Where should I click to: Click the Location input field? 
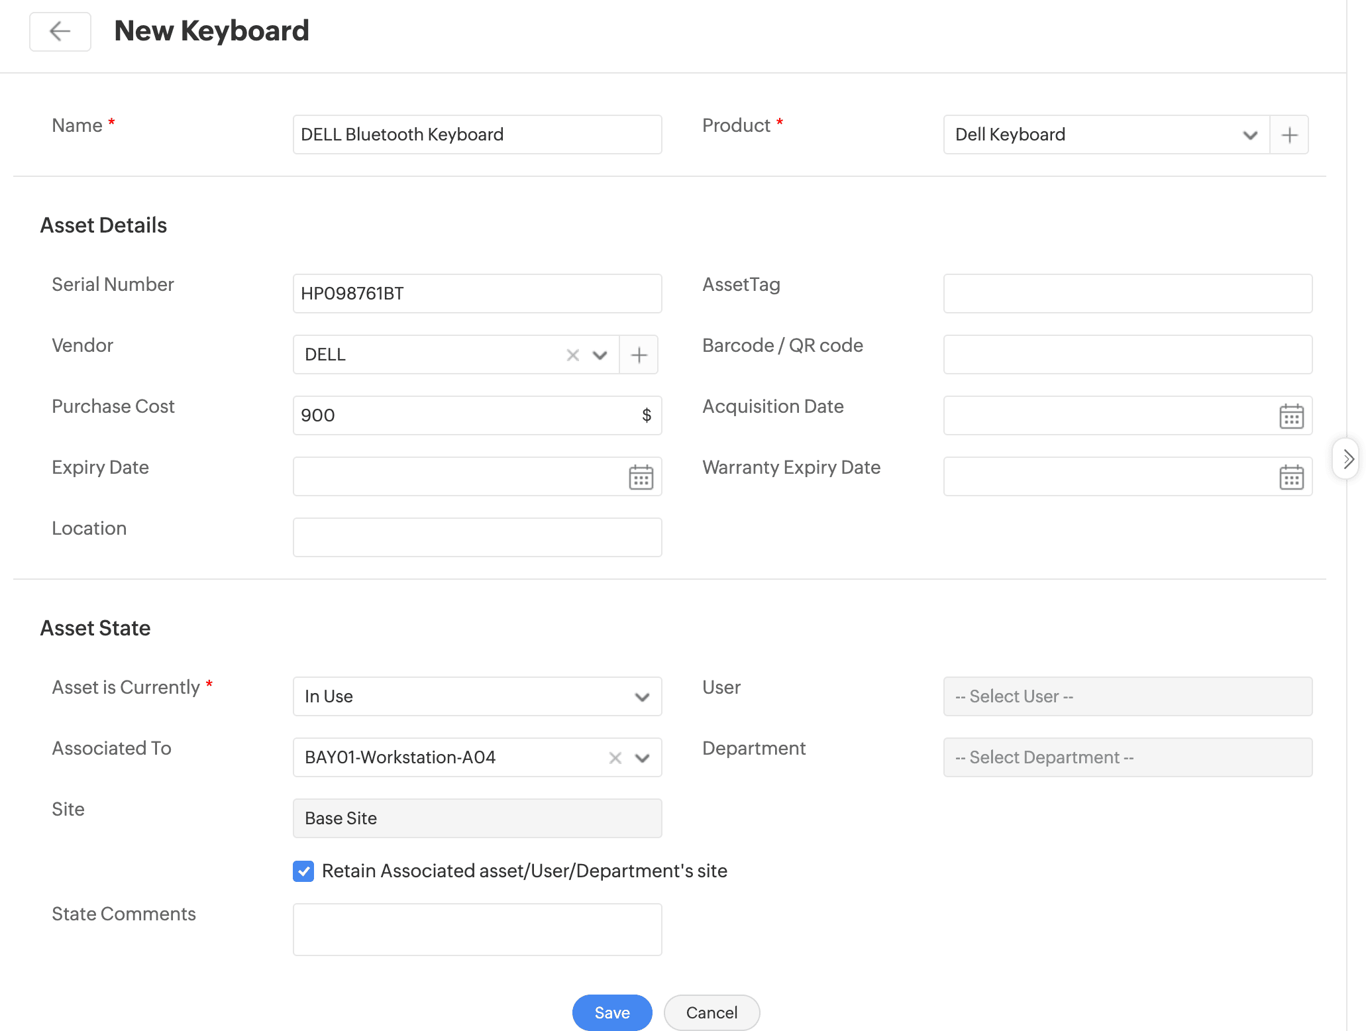tap(477, 537)
